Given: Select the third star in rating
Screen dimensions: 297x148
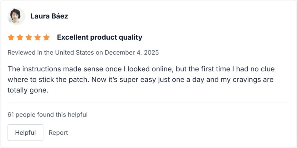Looking at the screenshot, I should 29,38.
